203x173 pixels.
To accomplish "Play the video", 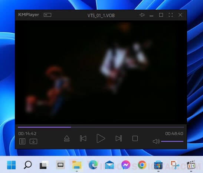I will point(101,138).
